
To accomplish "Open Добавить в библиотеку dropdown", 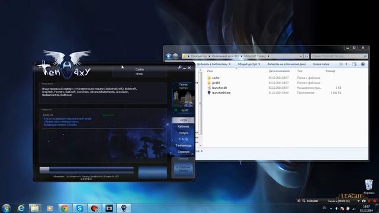I will tap(213, 64).
